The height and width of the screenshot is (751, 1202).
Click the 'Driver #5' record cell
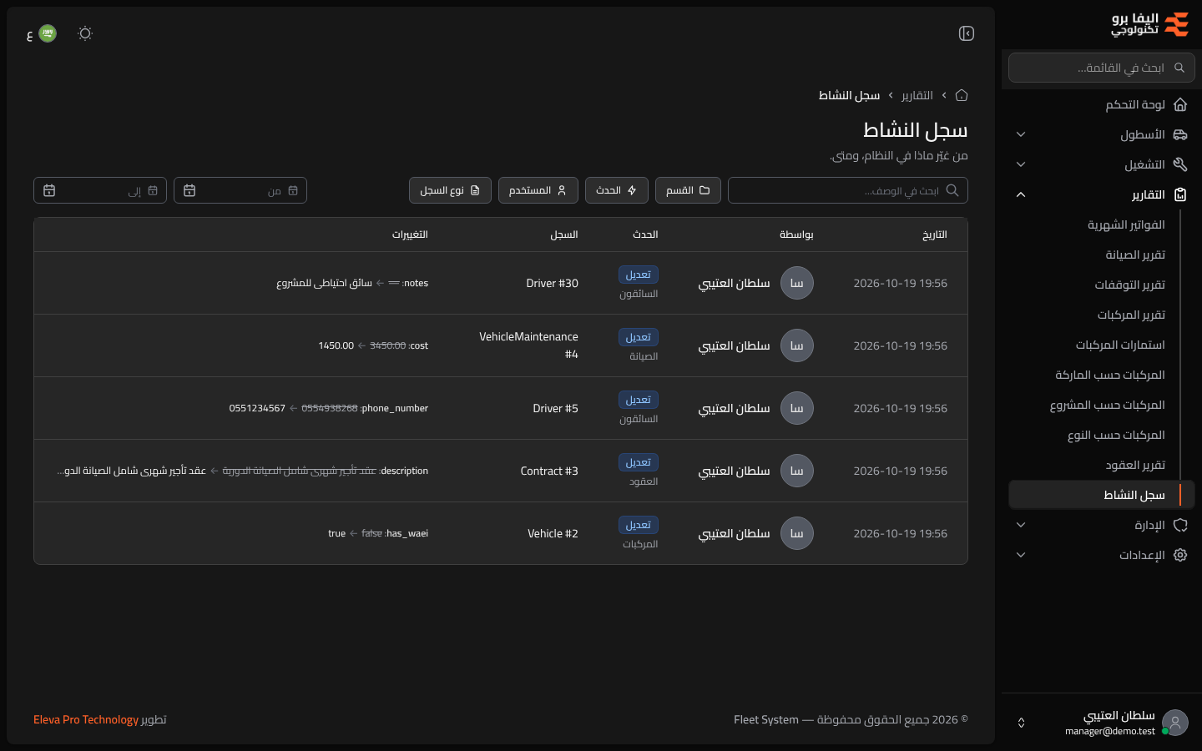[x=555, y=408]
